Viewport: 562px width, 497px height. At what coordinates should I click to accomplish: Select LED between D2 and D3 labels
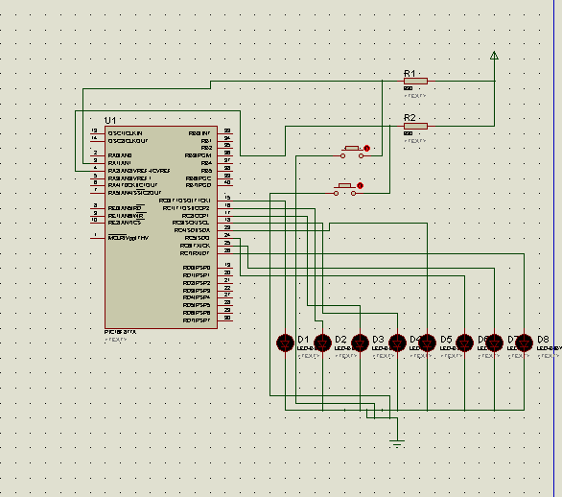360,343
